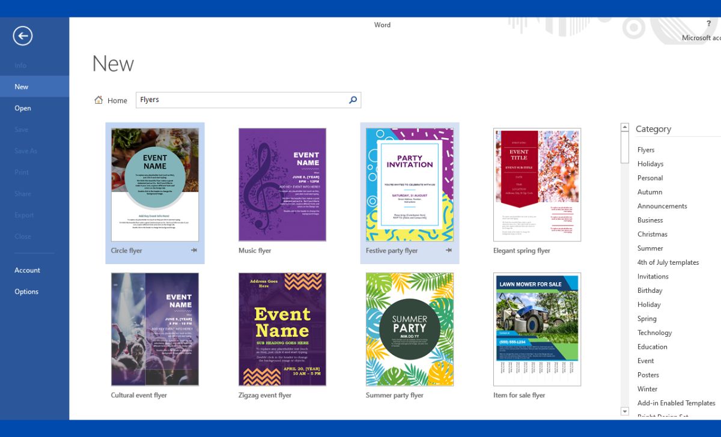Start search with the magnifier icon

[353, 100]
